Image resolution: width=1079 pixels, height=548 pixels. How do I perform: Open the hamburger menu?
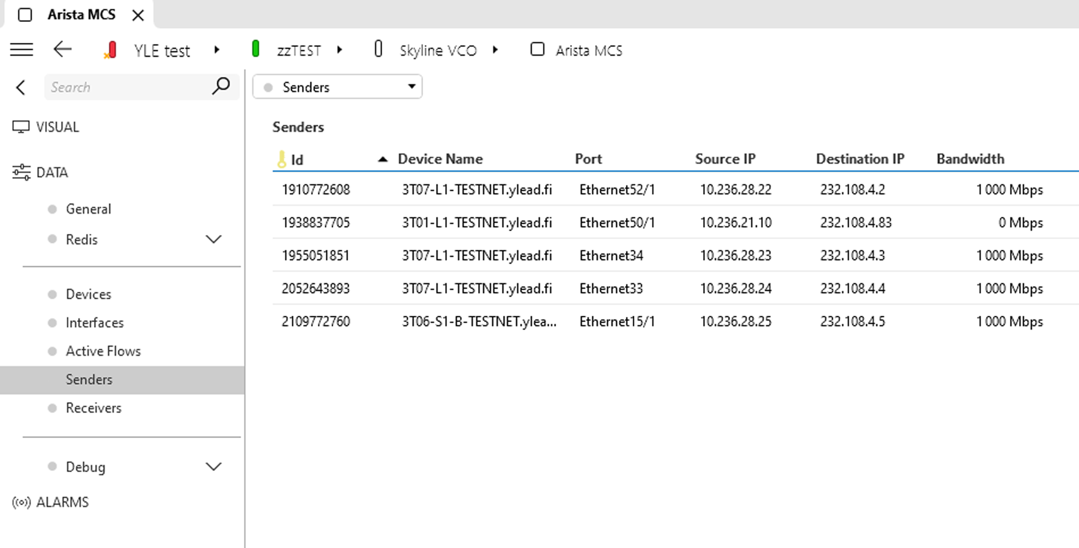(21, 50)
